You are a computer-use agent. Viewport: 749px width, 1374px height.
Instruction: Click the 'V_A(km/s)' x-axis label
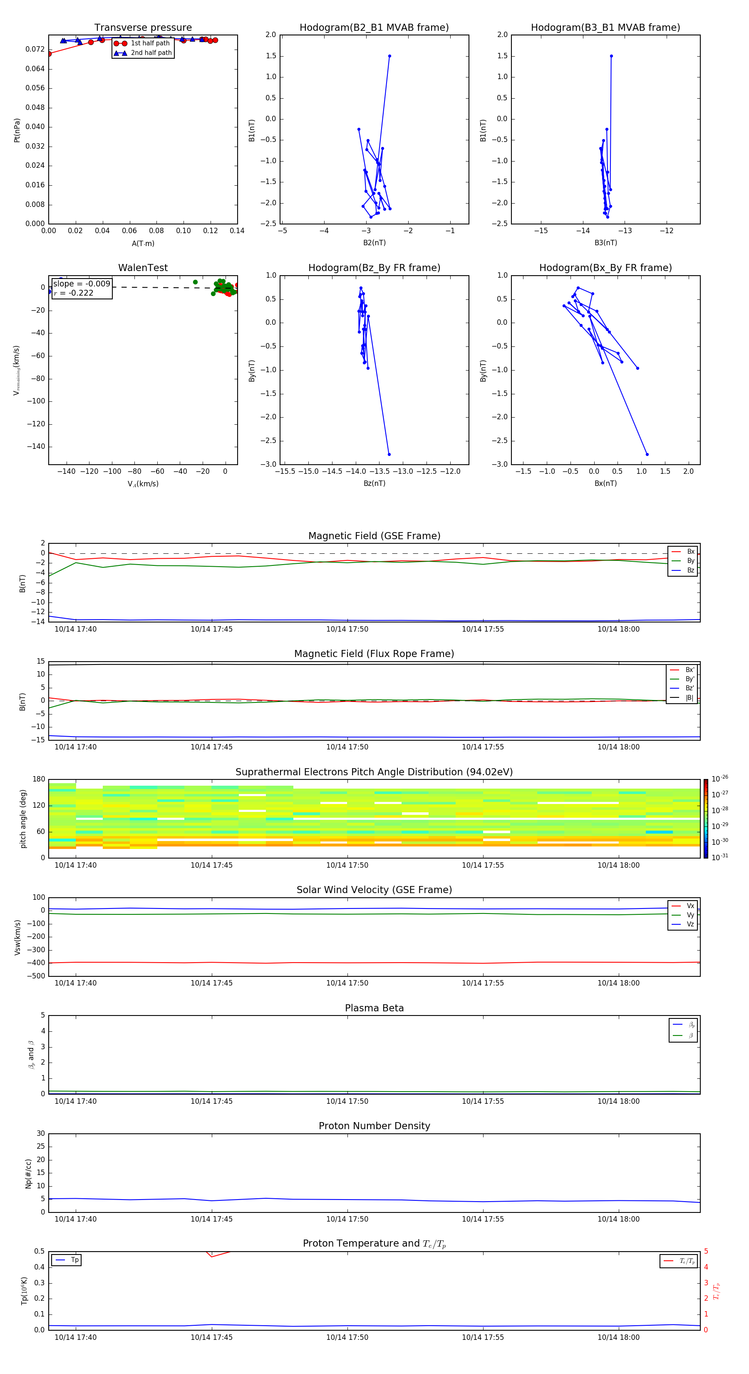pos(143,484)
